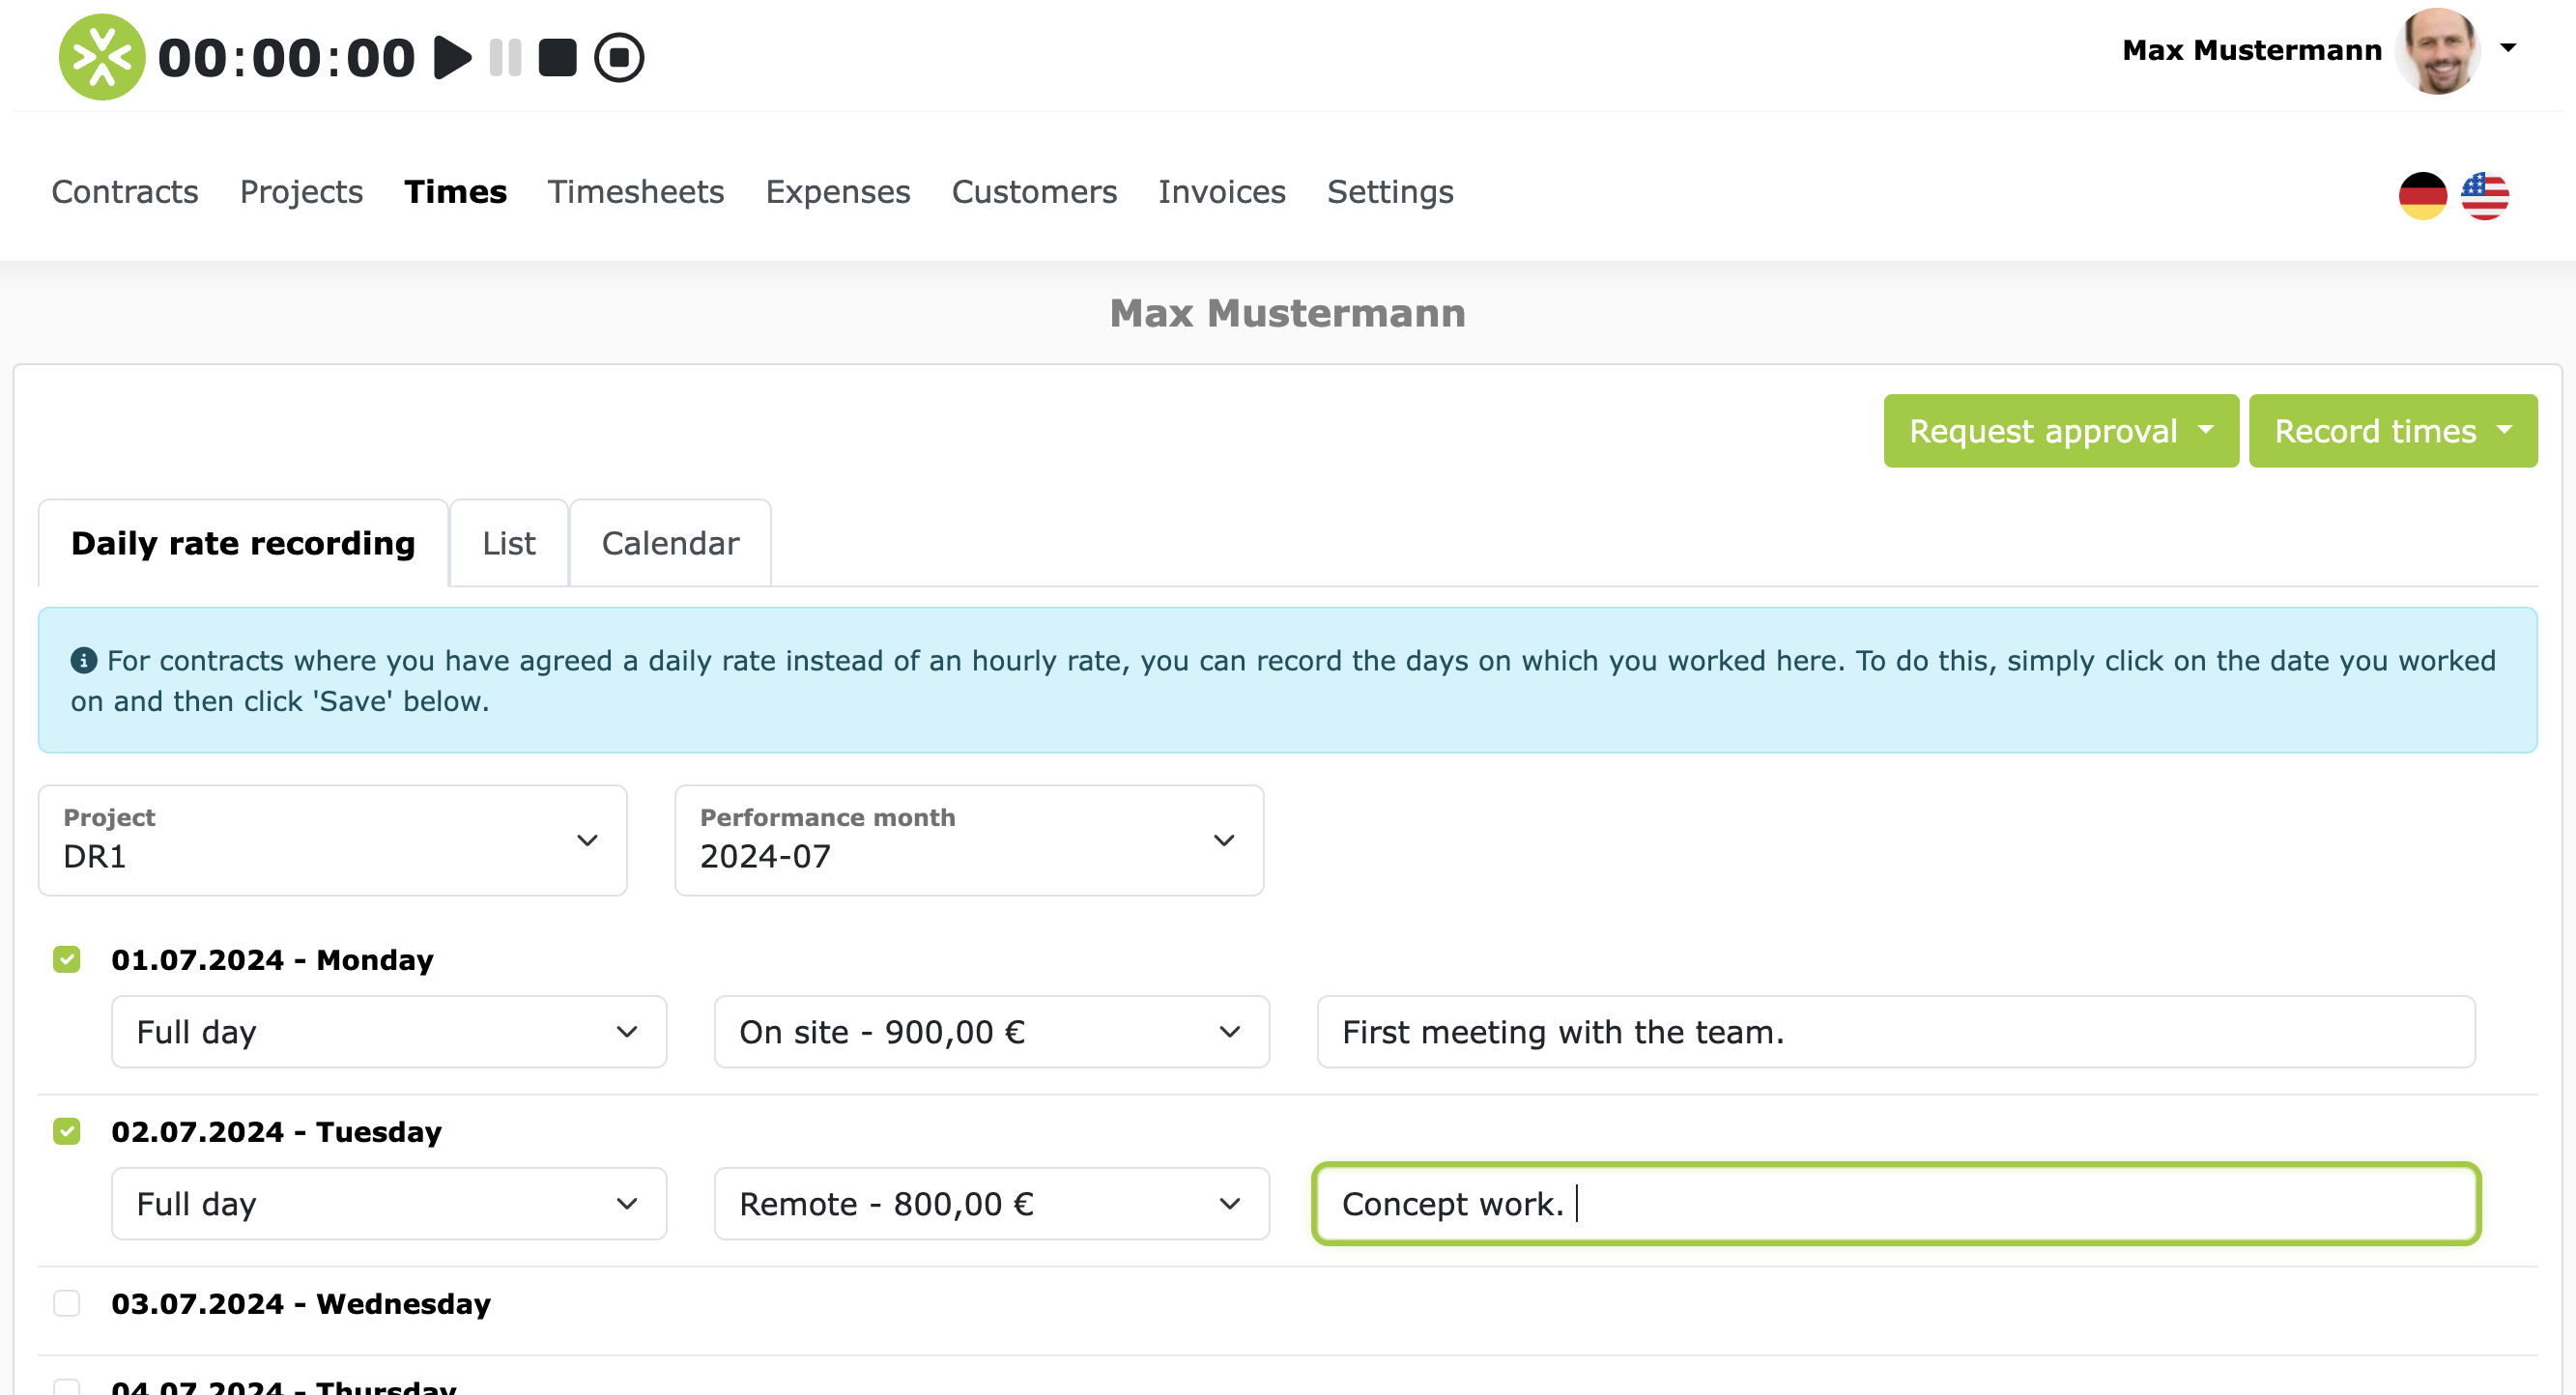Uncheck the 01.07.2024 Monday entry
This screenshot has width=2576, height=1395.
pyautogui.click(x=67, y=959)
